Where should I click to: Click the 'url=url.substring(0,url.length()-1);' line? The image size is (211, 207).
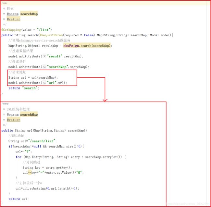click(47, 188)
